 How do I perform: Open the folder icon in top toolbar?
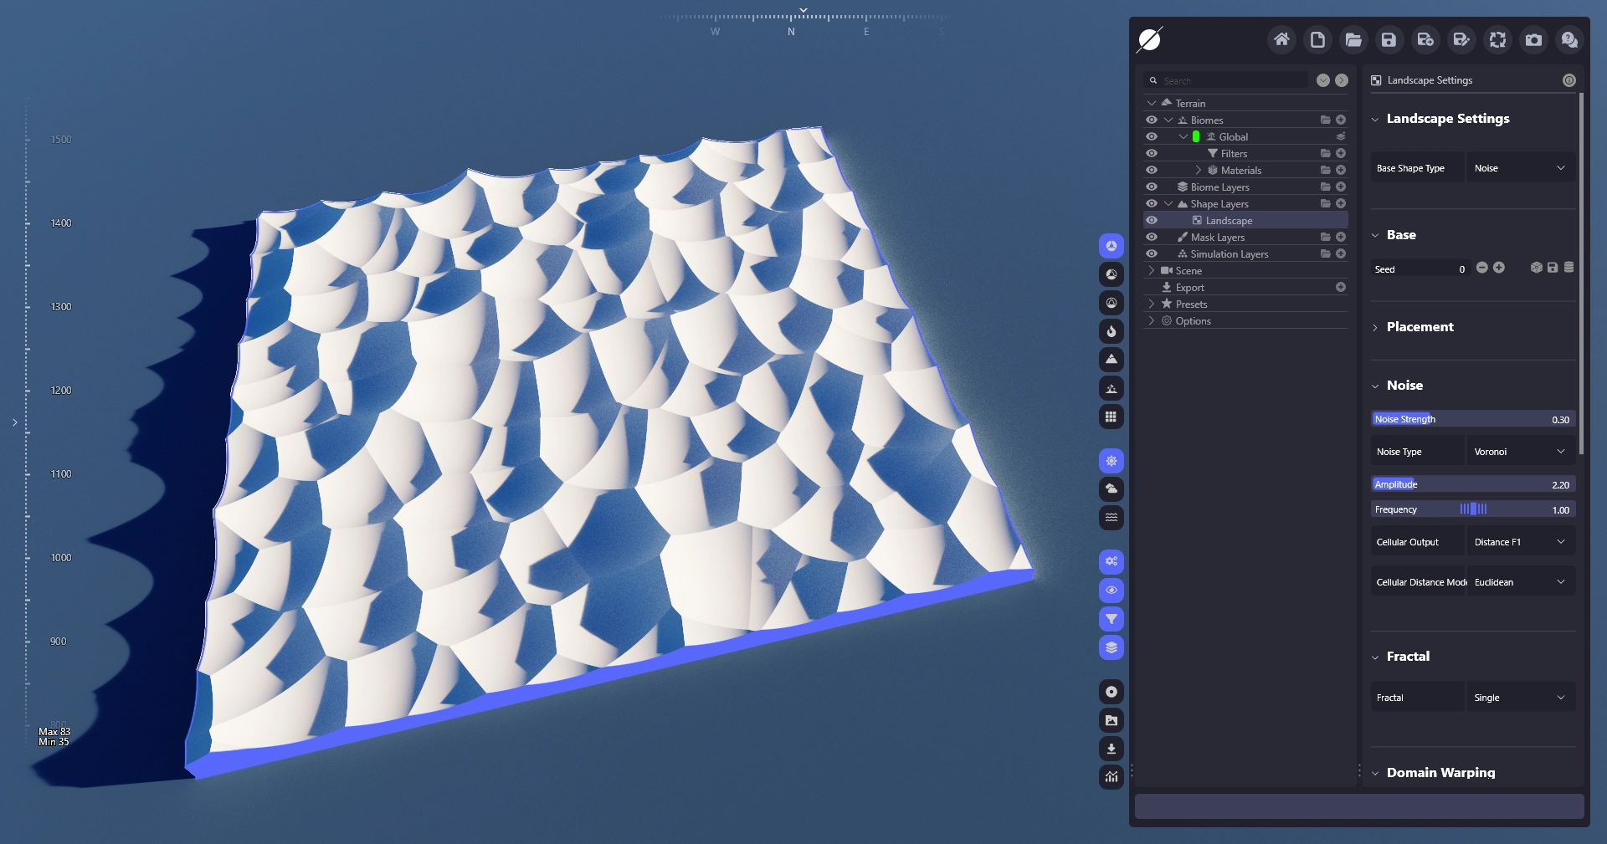pyautogui.click(x=1353, y=39)
